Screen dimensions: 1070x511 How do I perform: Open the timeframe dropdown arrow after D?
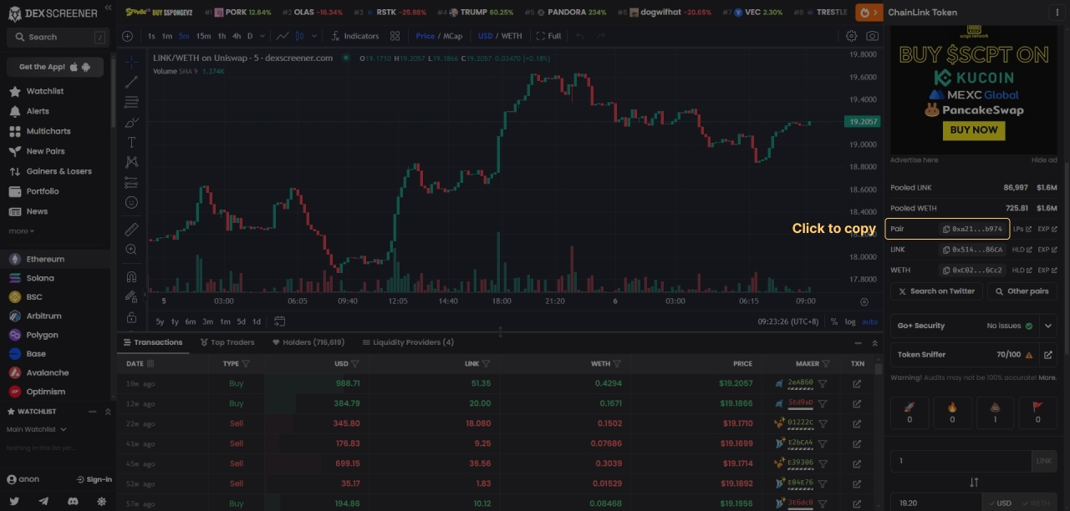click(x=262, y=36)
